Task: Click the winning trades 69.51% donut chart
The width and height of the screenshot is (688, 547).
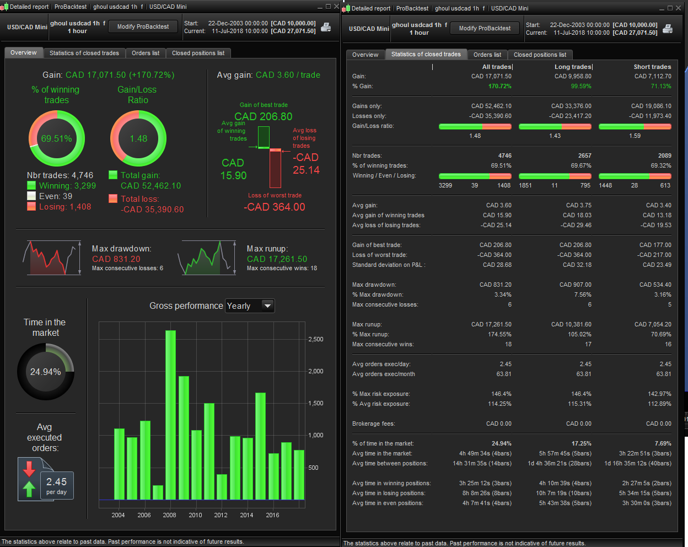Action: (x=57, y=138)
